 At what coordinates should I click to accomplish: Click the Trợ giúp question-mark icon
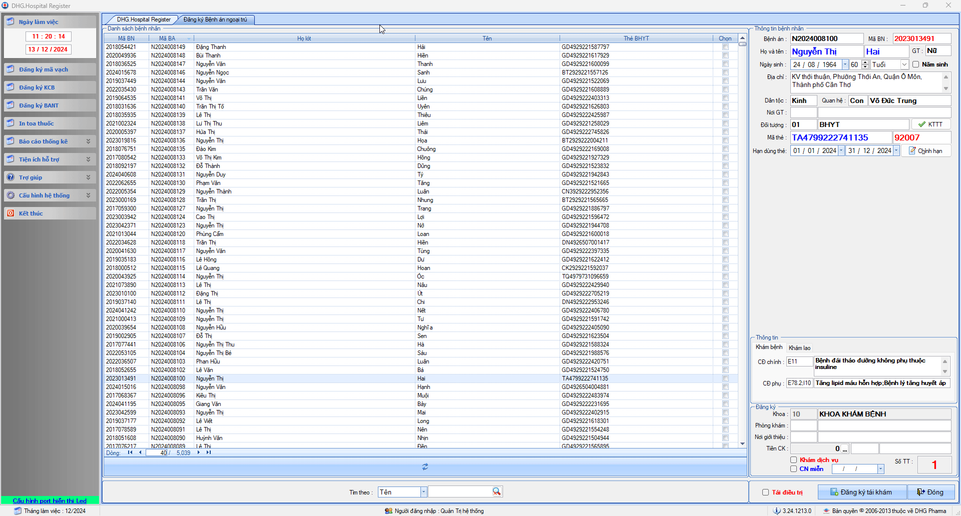pos(11,177)
